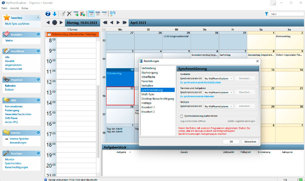Click the delete X toolbar icon
The image size is (305, 181).
click(69, 14)
